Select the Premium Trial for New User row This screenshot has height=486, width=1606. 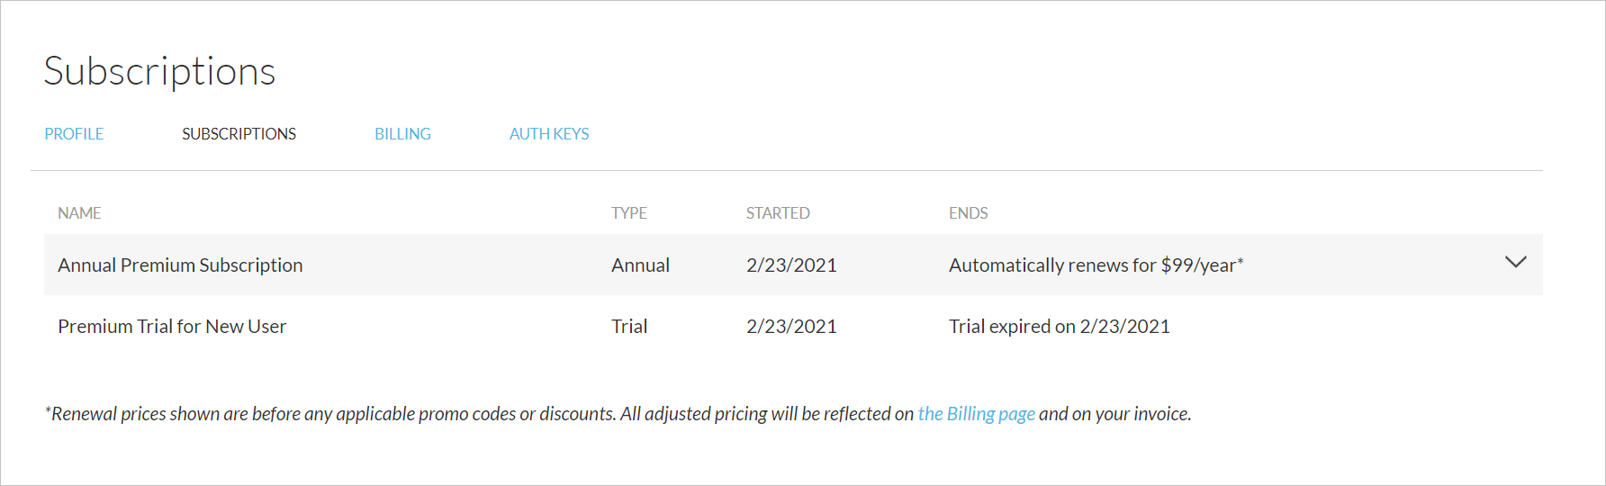tap(172, 327)
